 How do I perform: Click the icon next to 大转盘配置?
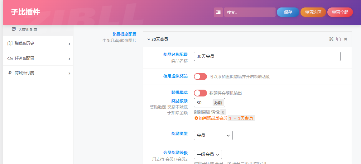click(x=14, y=29)
